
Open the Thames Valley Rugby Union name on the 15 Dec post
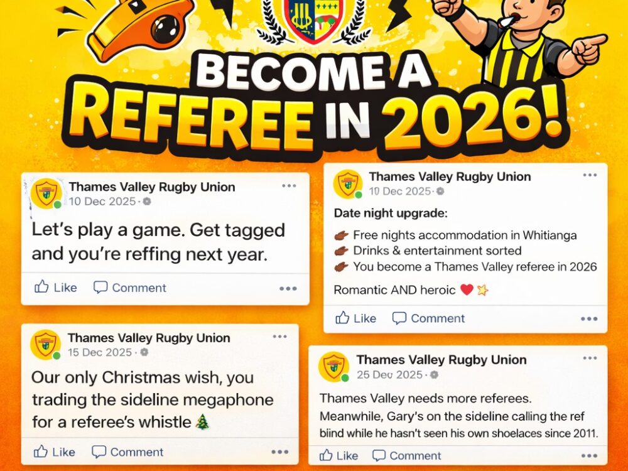149,338
